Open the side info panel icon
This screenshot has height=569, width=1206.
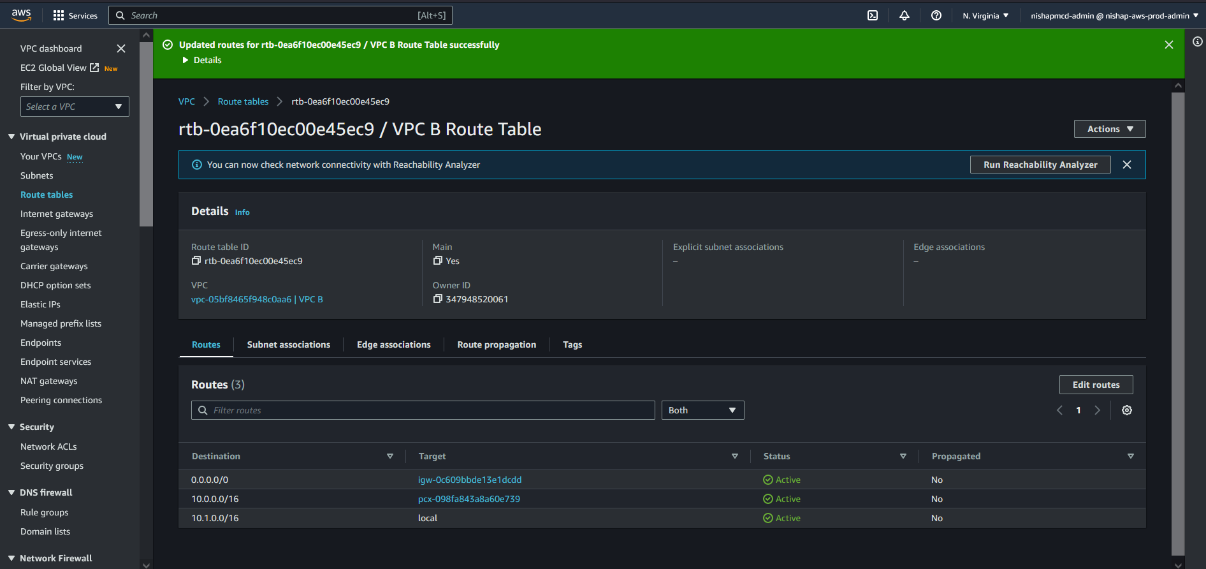pos(1197,41)
